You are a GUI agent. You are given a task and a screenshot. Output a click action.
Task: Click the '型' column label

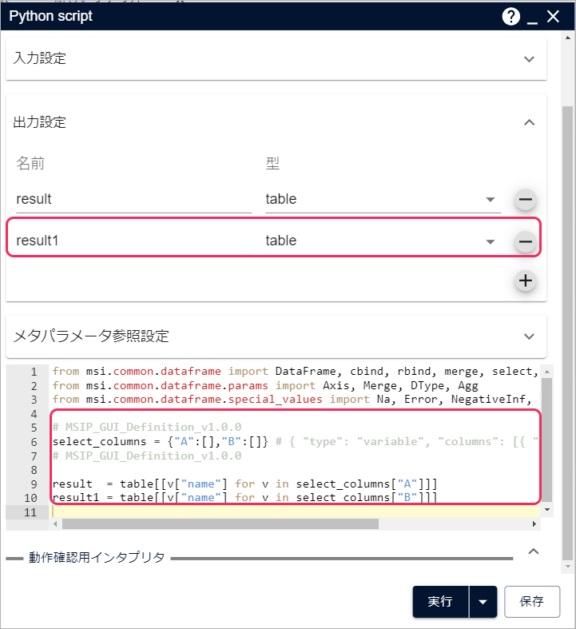tap(272, 164)
